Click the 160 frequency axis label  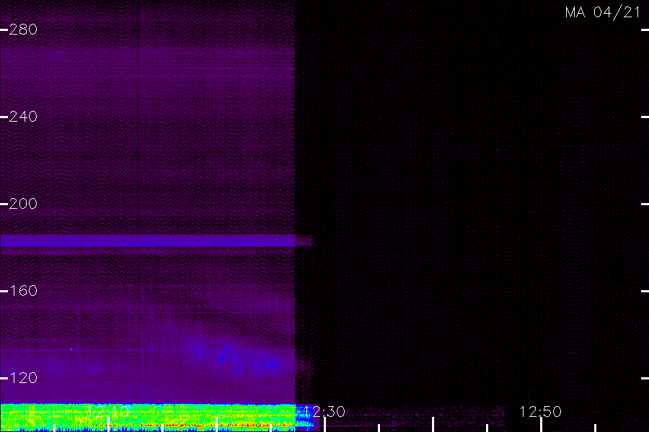[x=23, y=291]
